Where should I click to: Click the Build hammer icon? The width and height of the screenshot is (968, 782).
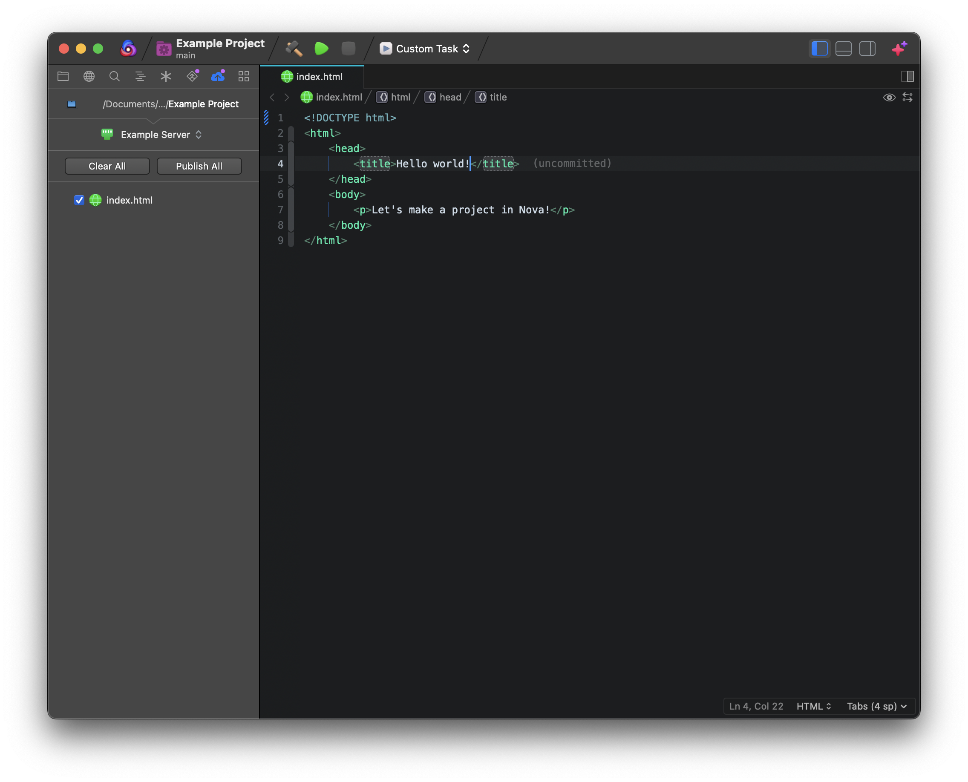pyautogui.click(x=294, y=49)
